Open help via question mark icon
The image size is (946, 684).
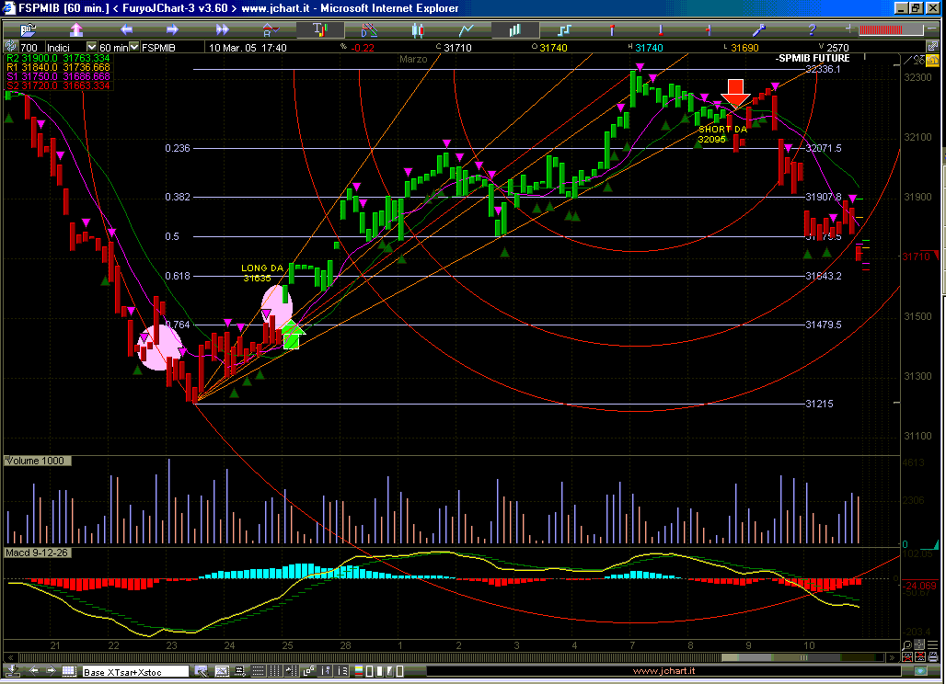pyautogui.click(x=811, y=29)
